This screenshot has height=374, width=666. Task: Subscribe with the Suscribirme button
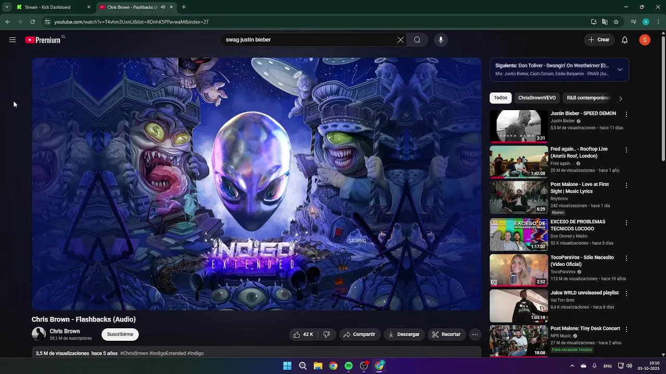coord(120,335)
